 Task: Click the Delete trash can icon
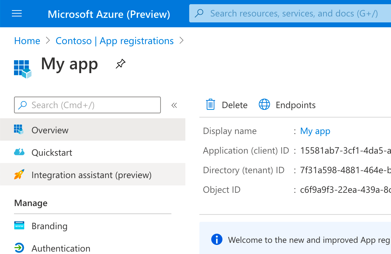point(210,104)
